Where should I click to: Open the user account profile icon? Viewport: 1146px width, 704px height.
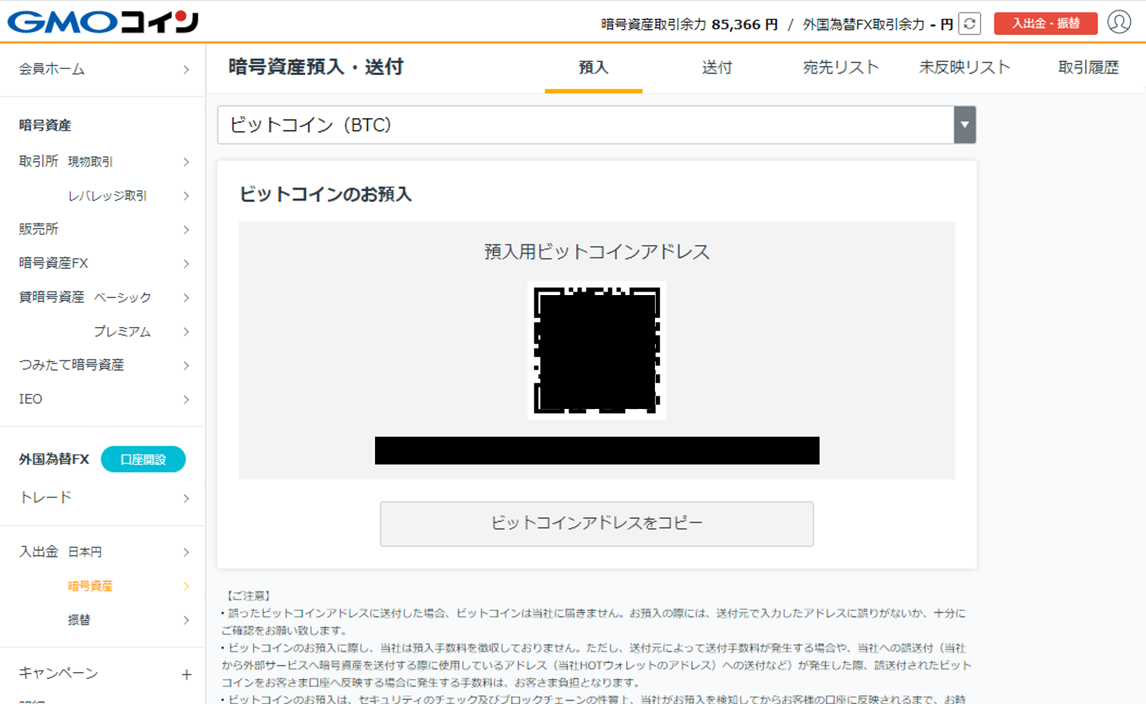point(1119,22)
